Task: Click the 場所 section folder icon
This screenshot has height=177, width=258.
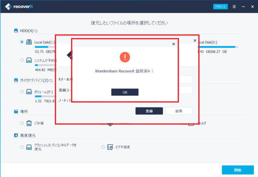Action: 16,111
